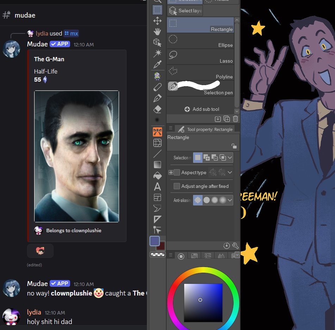Click the Select layer sub tool group
335x330 pixels.
click(x=185, y=11)
